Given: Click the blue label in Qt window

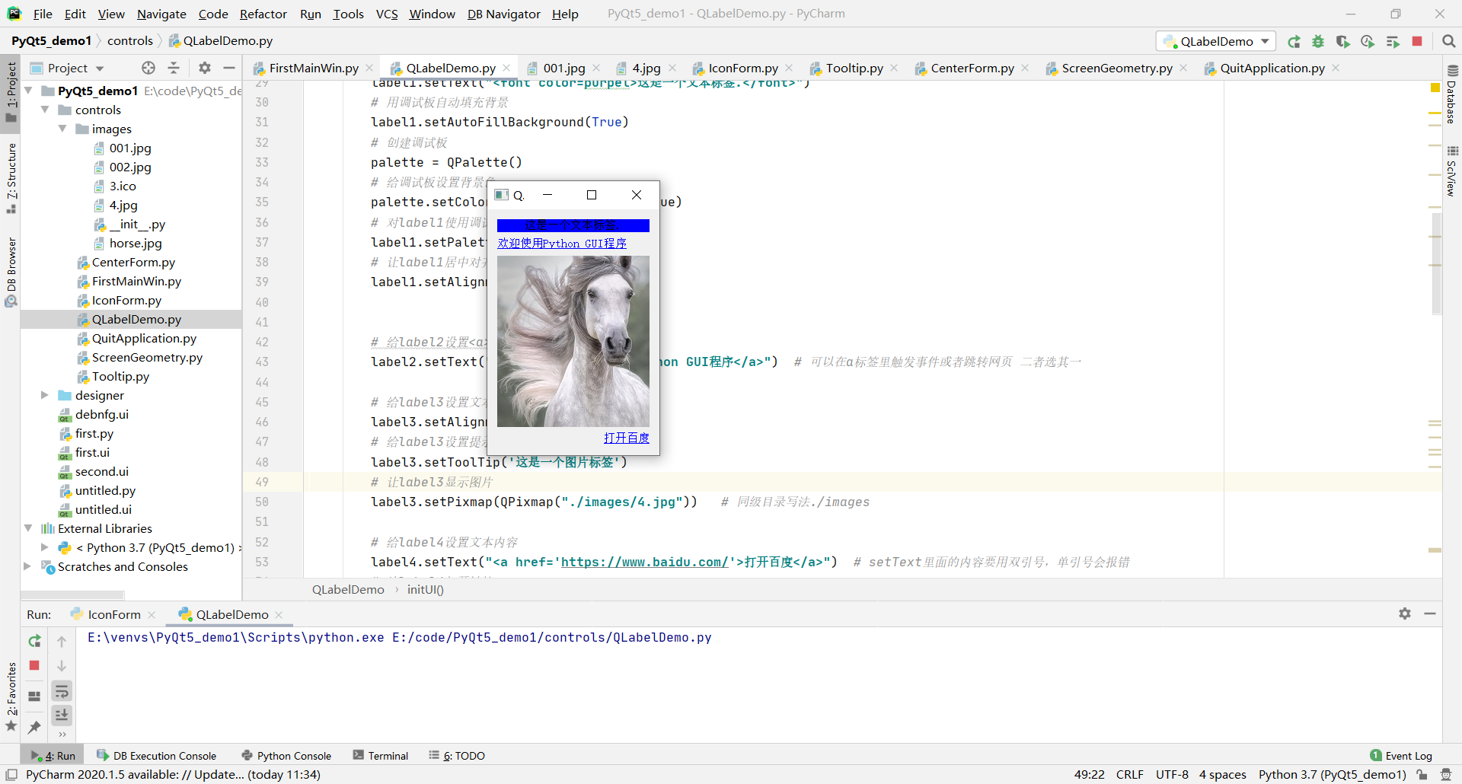Looking at the screenshot, I should click(573, 225).
